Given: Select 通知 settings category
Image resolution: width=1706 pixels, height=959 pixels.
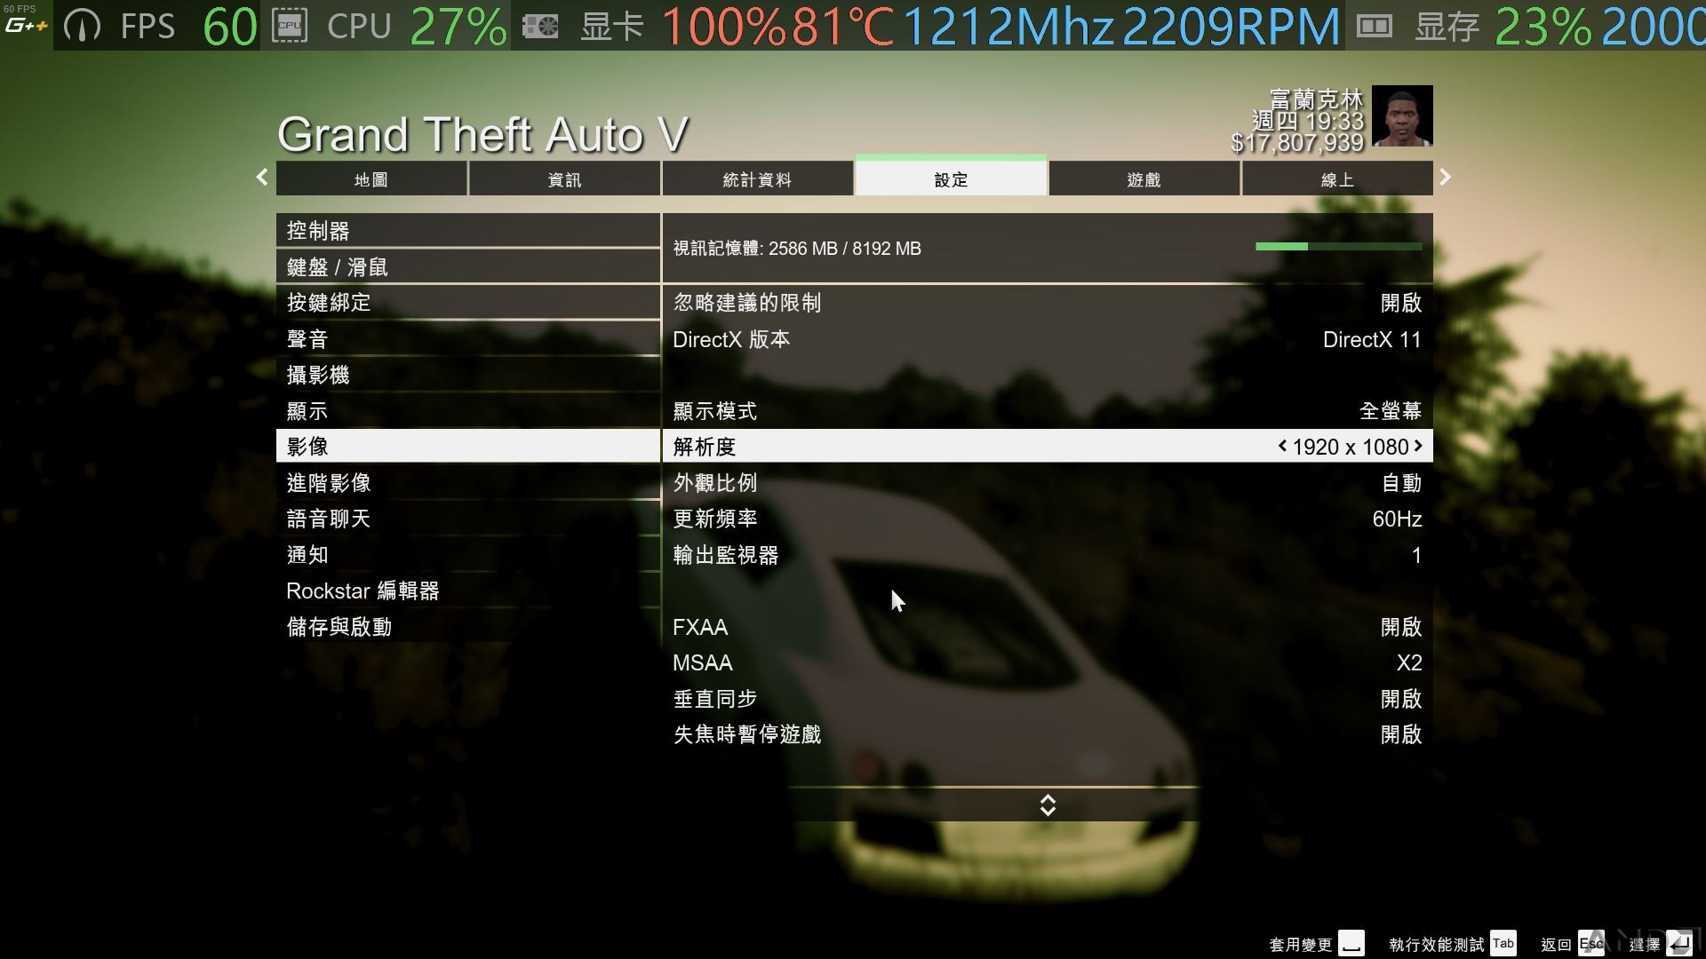Looking at the screenshot, I should tap(468, 554).
